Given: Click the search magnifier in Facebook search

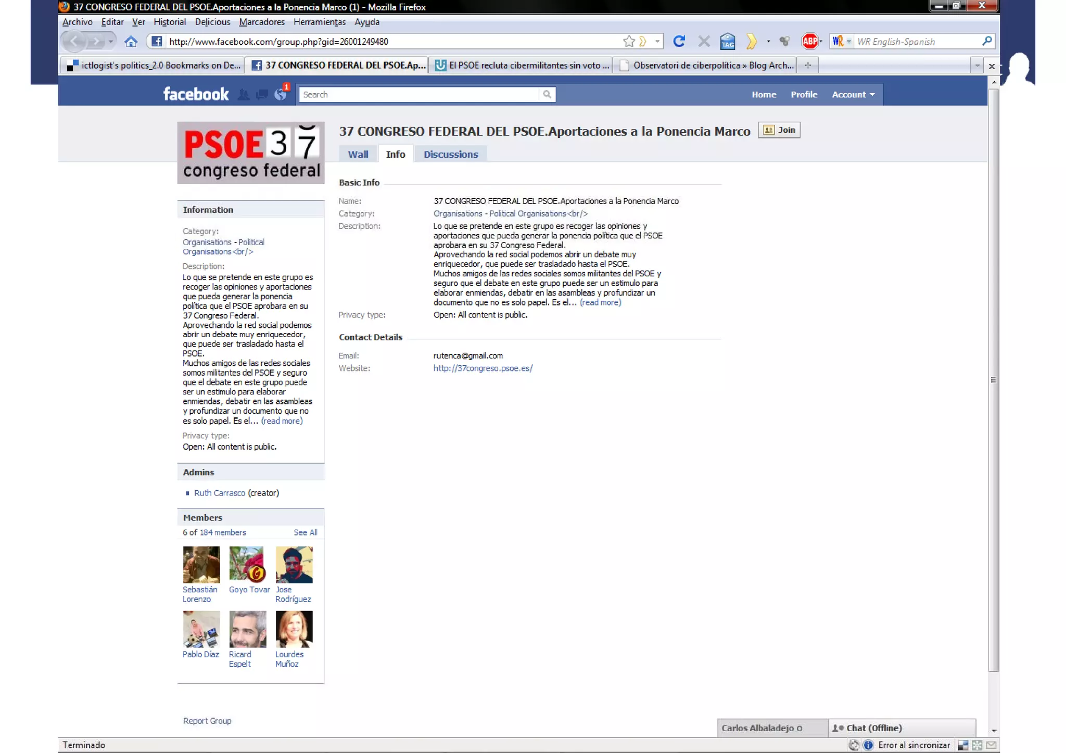Looking at the screenshot, I should [x=547, y=94].
